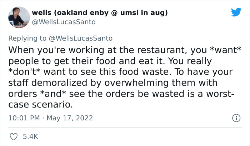Screen dimensions: 250x146
Task: Click the May 17, 2022 date
Action: coord(70,118)
